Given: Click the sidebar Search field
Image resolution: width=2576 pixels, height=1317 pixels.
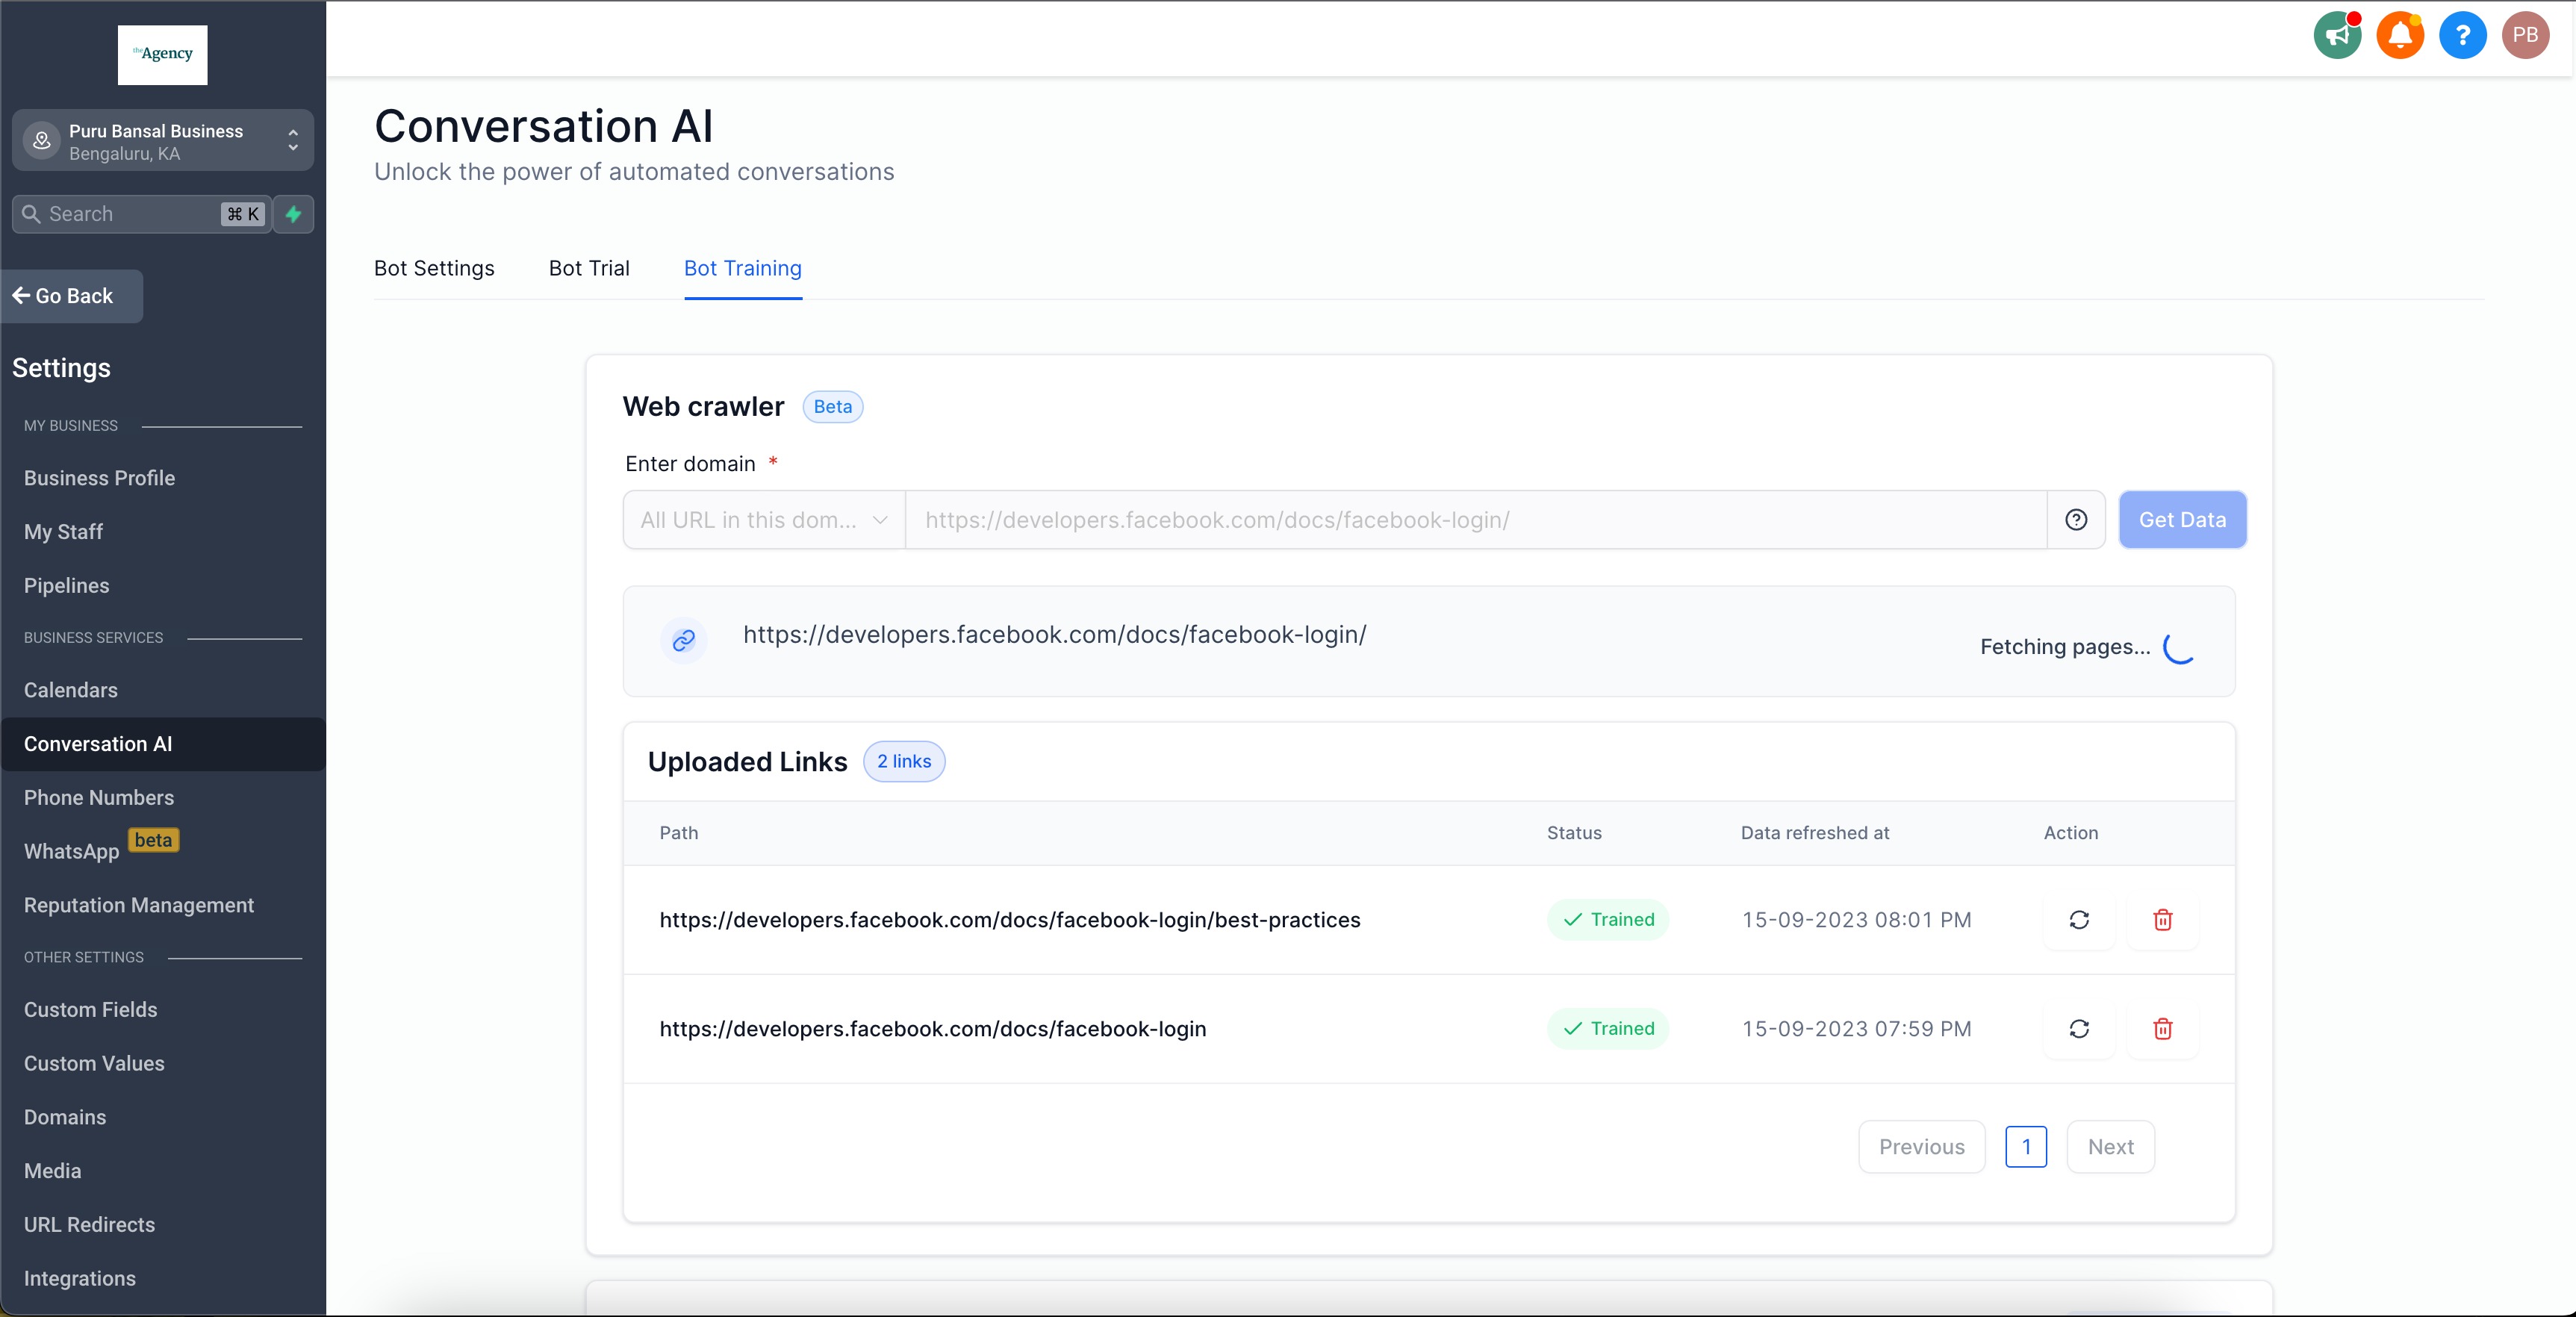Looking at the screenshot, I should point(142,214).
